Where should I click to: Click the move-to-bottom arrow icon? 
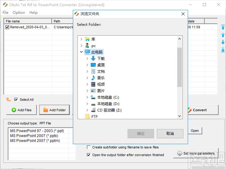(x=223, y=50)
